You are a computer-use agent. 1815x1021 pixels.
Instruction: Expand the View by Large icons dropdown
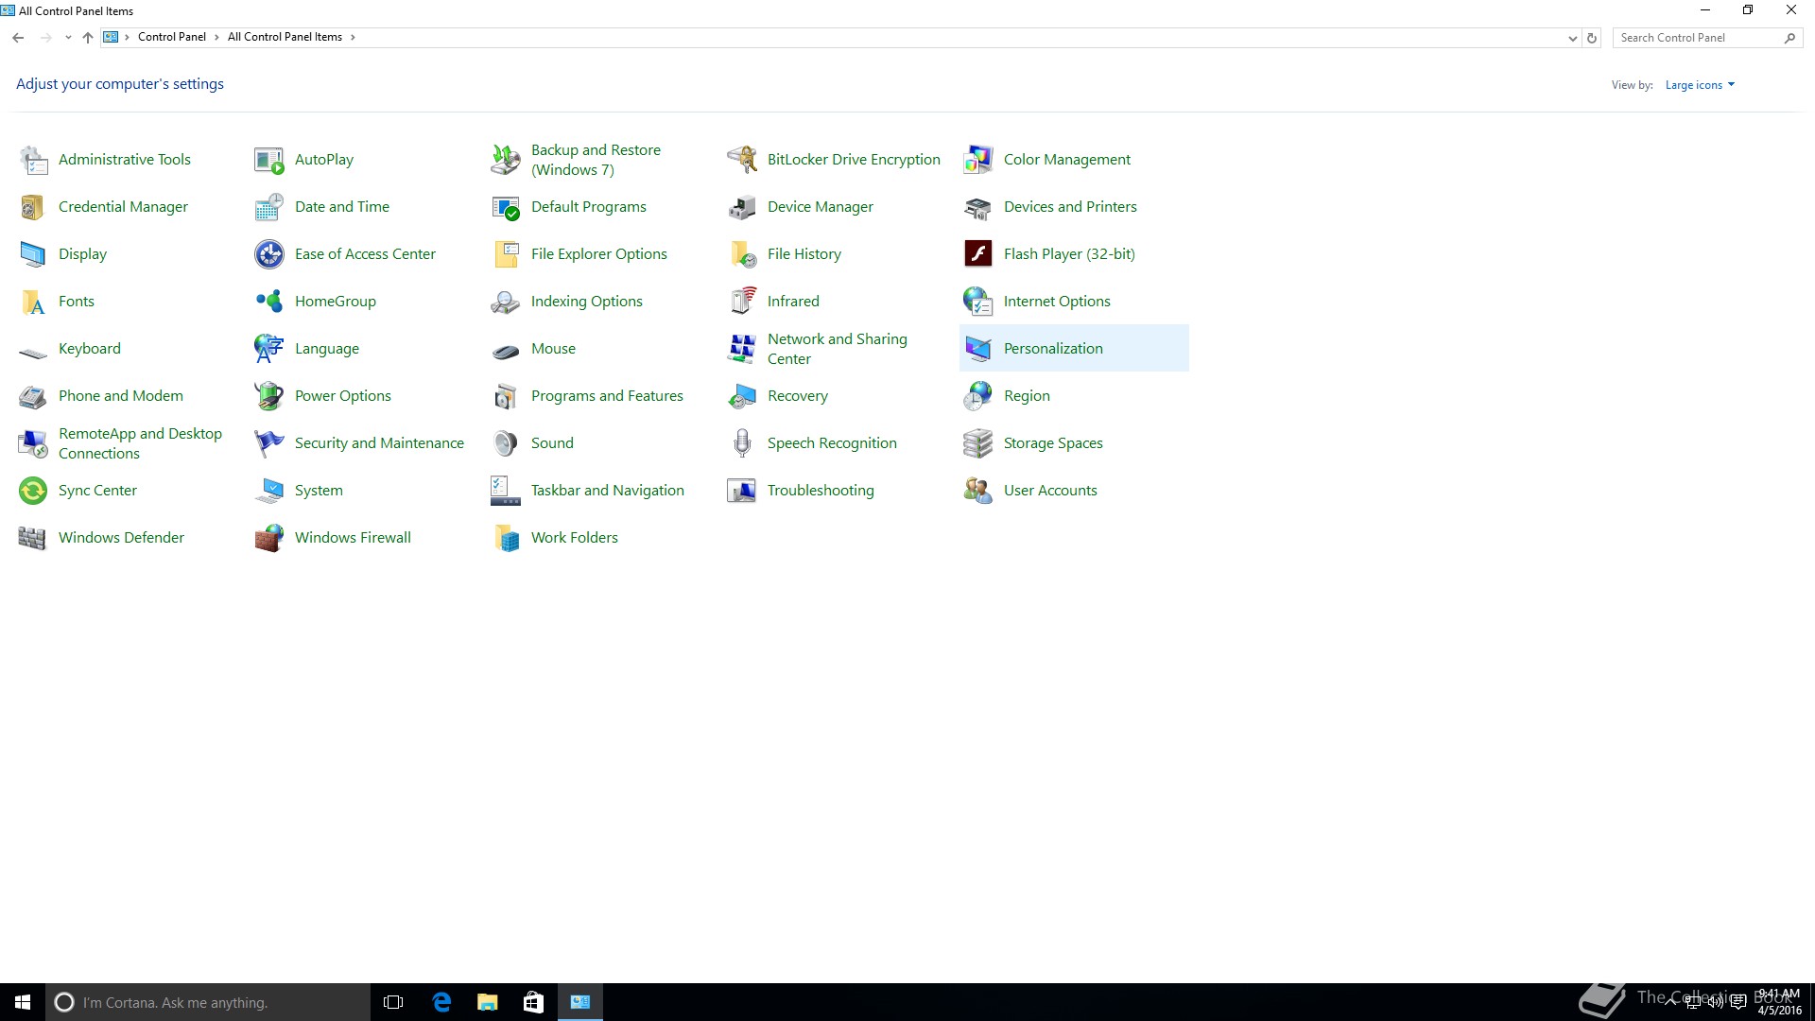[1700, 85]
